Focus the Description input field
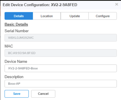121x100 pixels. click(x=61, y=83)
